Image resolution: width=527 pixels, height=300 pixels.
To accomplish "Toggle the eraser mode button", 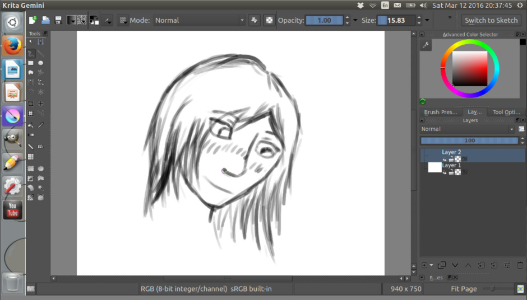I will click(255, 20).
